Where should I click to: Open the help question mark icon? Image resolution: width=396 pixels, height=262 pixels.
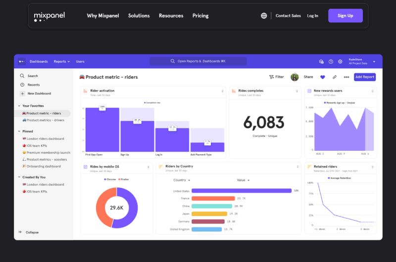click(x=331, y=61)
